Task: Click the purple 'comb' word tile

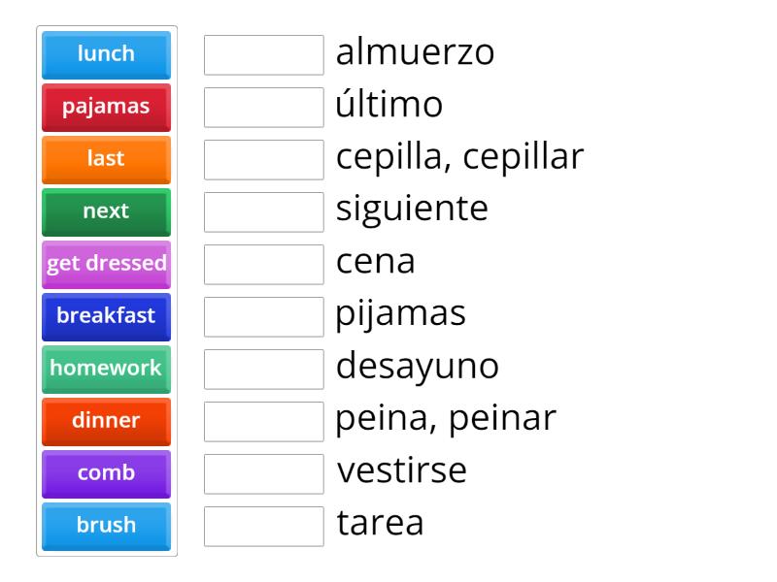Action: (x=106, y=473)
